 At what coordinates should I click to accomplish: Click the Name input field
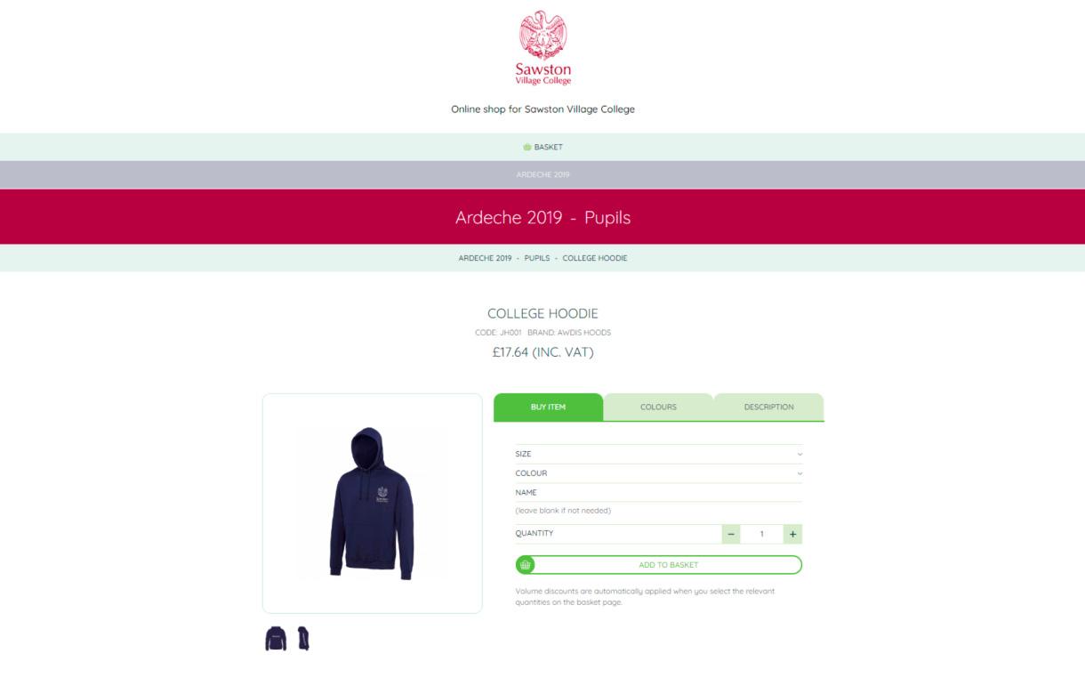(658, 492)
